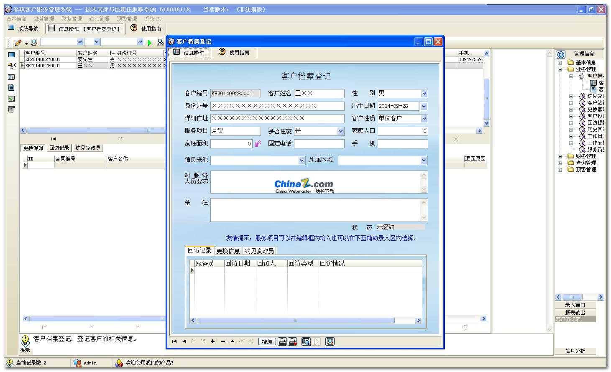
Task: Click the 服务项目 input field
Action: (235, 131)
